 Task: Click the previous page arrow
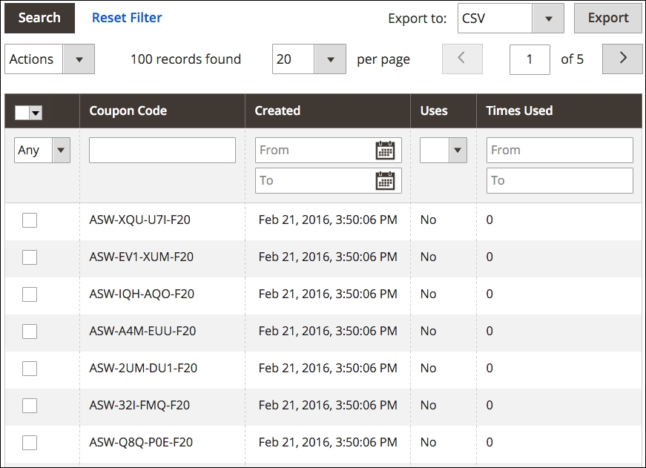click(x=462, y=59)
